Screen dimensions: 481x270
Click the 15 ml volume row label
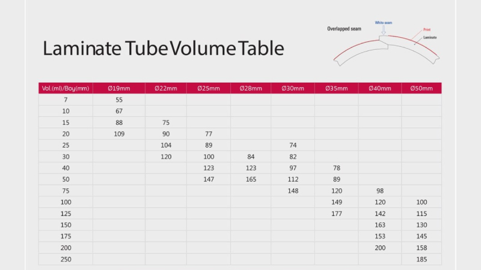tap(66, 122)
